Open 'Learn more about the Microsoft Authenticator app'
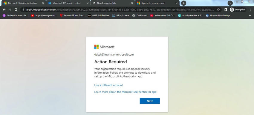254x115 pixels. click(x=126, y=92)
